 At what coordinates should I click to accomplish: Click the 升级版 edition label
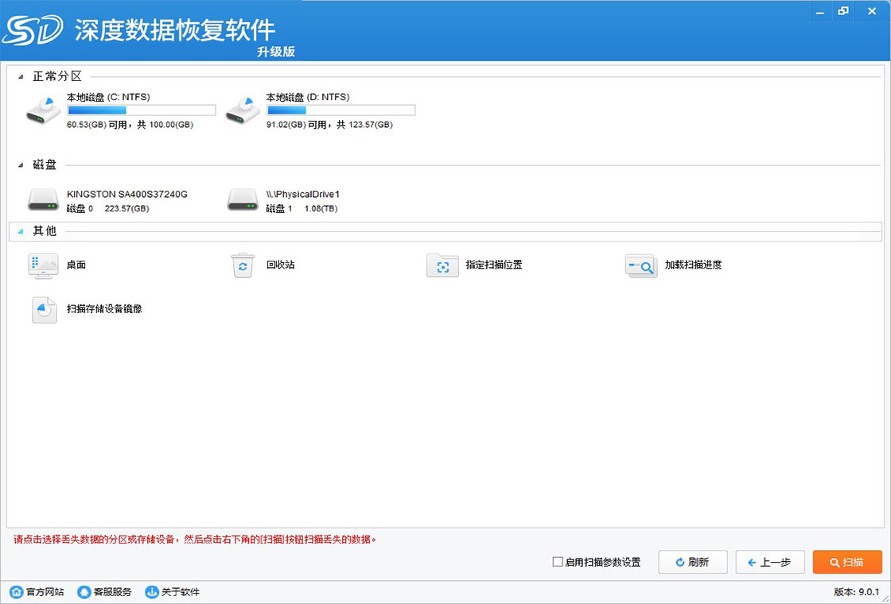pyautogui.click(x=275, y=52)
